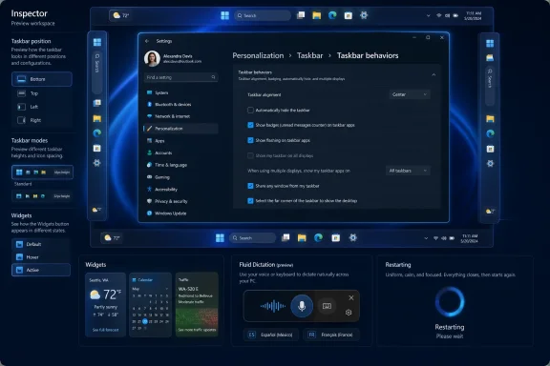Viewport: 550px width, 366px height.
Task: Open Microsoft Edge on the top taskbar
Action: pyautogui.click(x=332, y=15)
